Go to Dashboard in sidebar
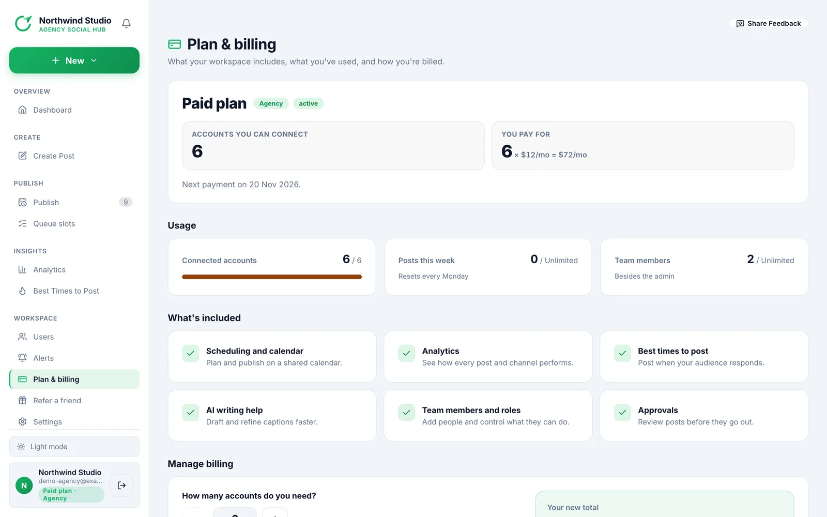827x517 pixels. [74, 110]
